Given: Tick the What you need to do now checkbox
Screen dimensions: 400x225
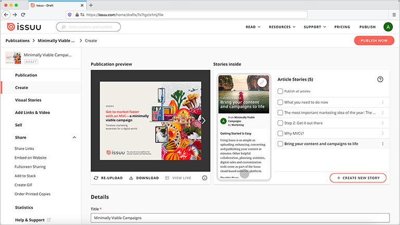Looking at the screenshot, I should point(280,102).
